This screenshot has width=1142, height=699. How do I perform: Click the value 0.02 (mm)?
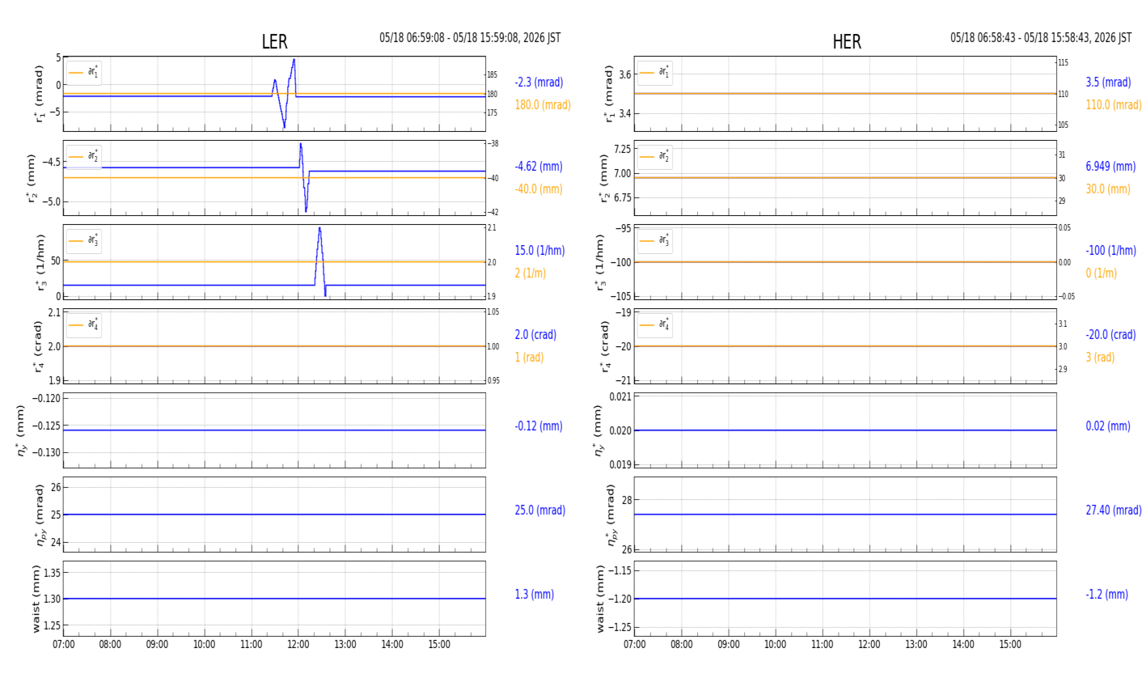(x=1108, y=426)
